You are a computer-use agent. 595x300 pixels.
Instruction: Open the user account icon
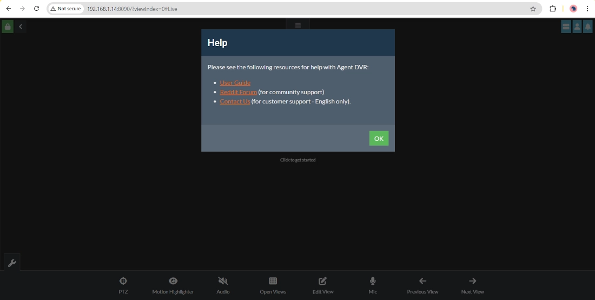click(577, 27)
